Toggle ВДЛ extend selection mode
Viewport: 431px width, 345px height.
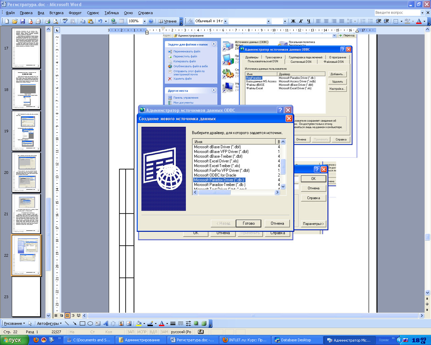coord(154,332)
